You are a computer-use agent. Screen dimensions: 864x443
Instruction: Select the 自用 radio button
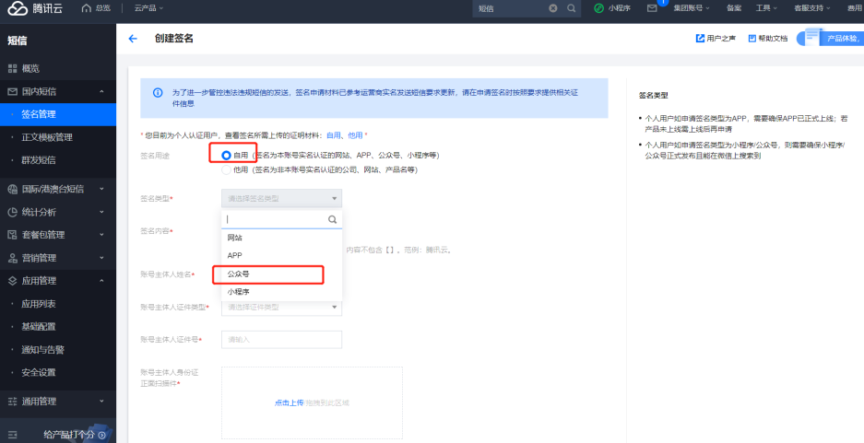click(x=226, y=156)
